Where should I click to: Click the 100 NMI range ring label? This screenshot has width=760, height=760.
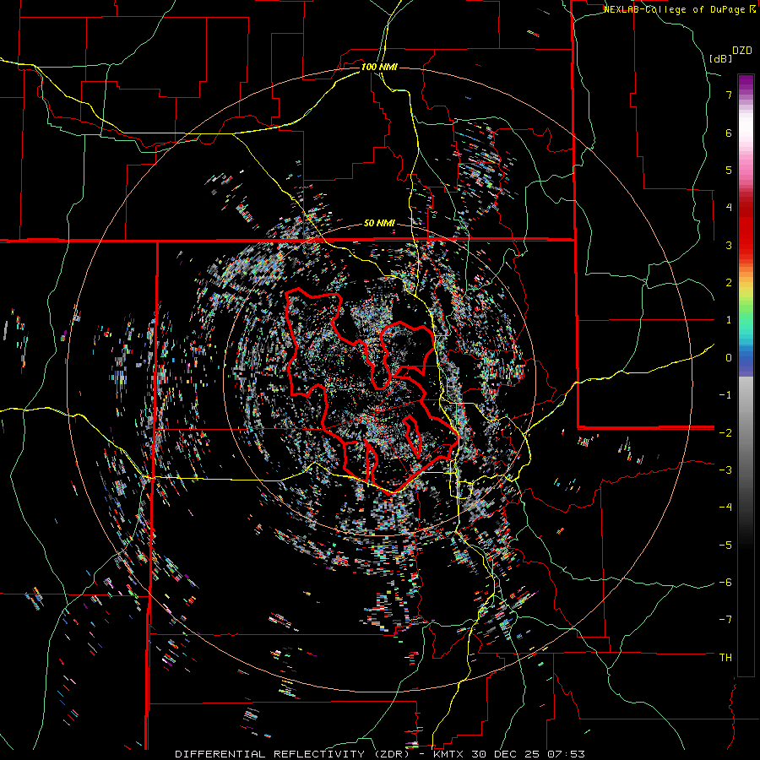379,67
